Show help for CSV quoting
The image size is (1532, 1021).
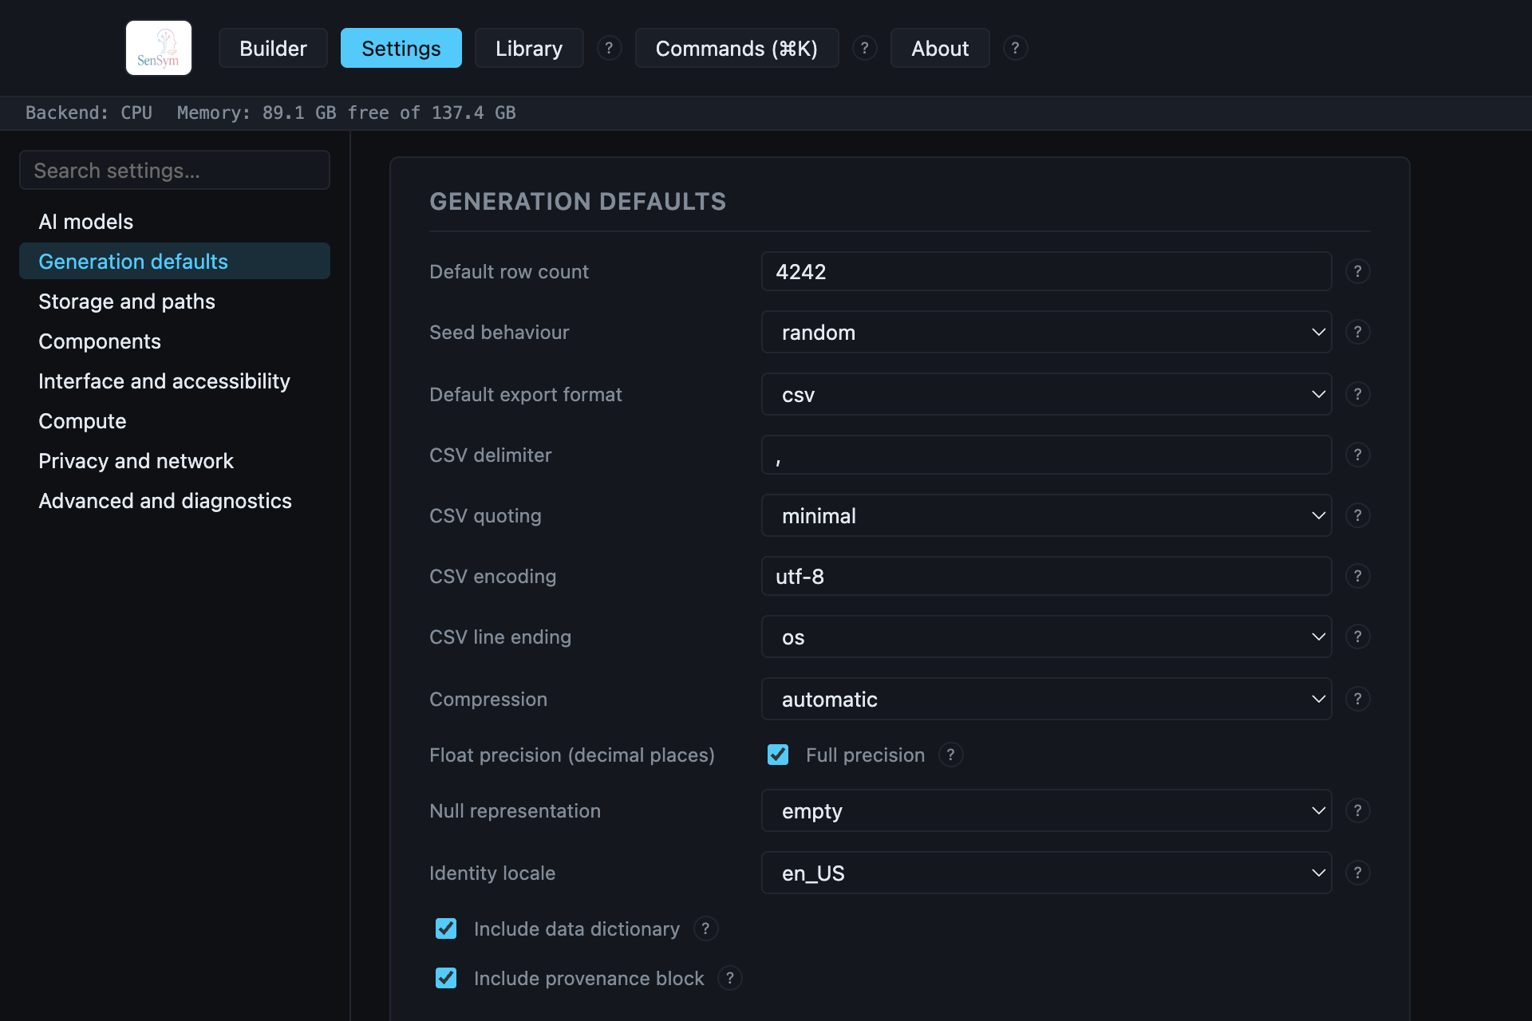click(1357, 515)
